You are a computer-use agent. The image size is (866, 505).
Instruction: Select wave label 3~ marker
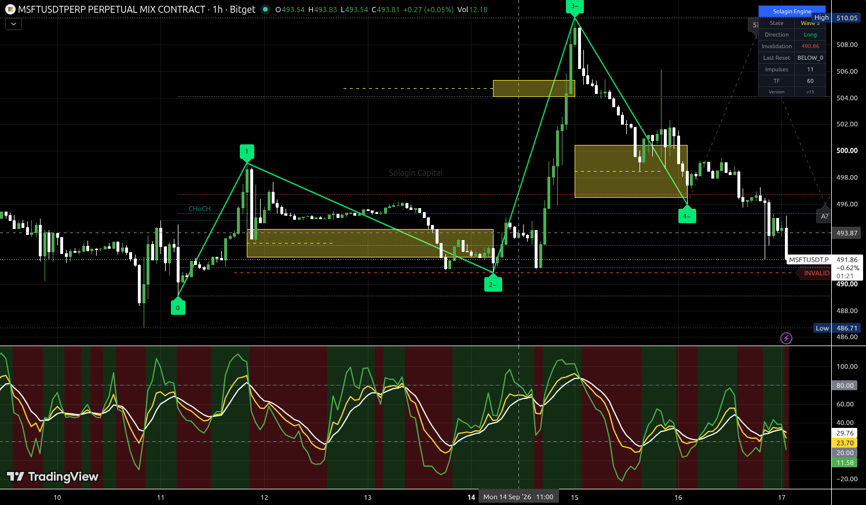tap(574, 7)
